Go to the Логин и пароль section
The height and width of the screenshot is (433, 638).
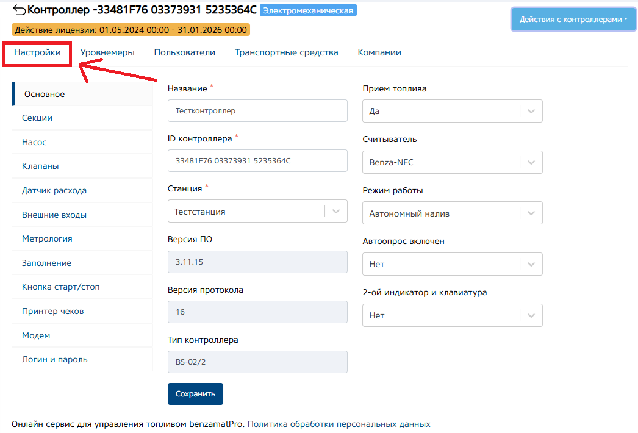(55, 359)
